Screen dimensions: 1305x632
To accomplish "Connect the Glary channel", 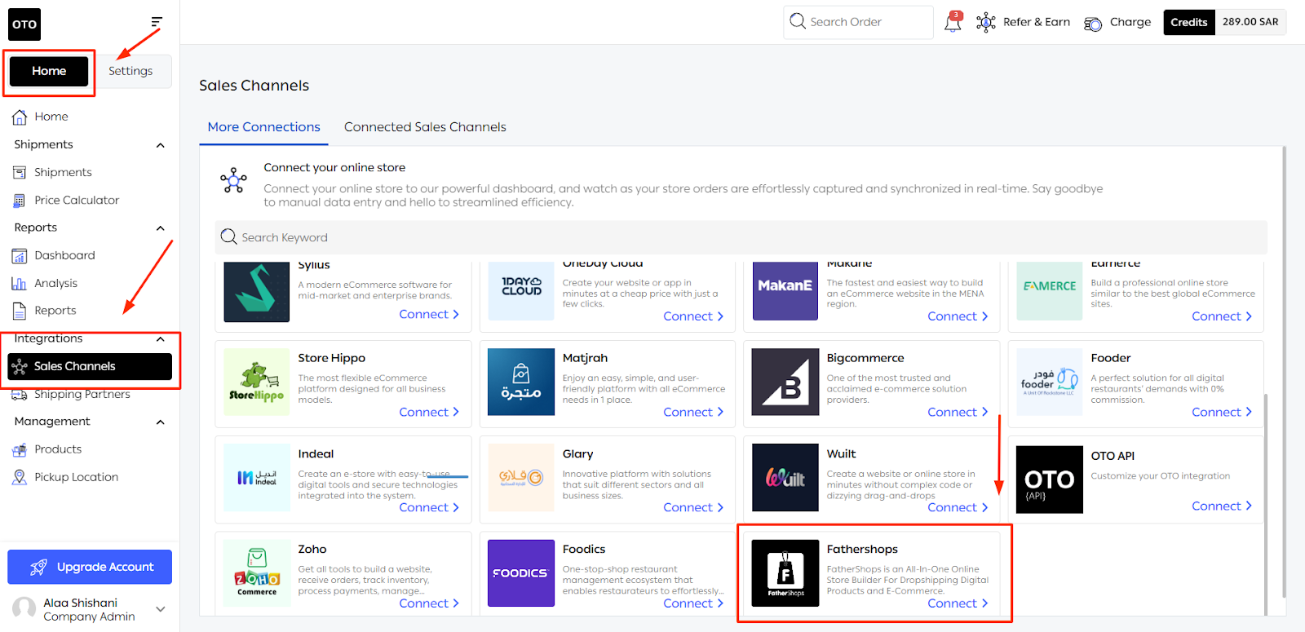I will [693, 507].
